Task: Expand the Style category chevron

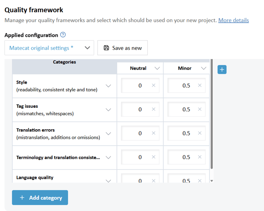Action: point(108,86)
